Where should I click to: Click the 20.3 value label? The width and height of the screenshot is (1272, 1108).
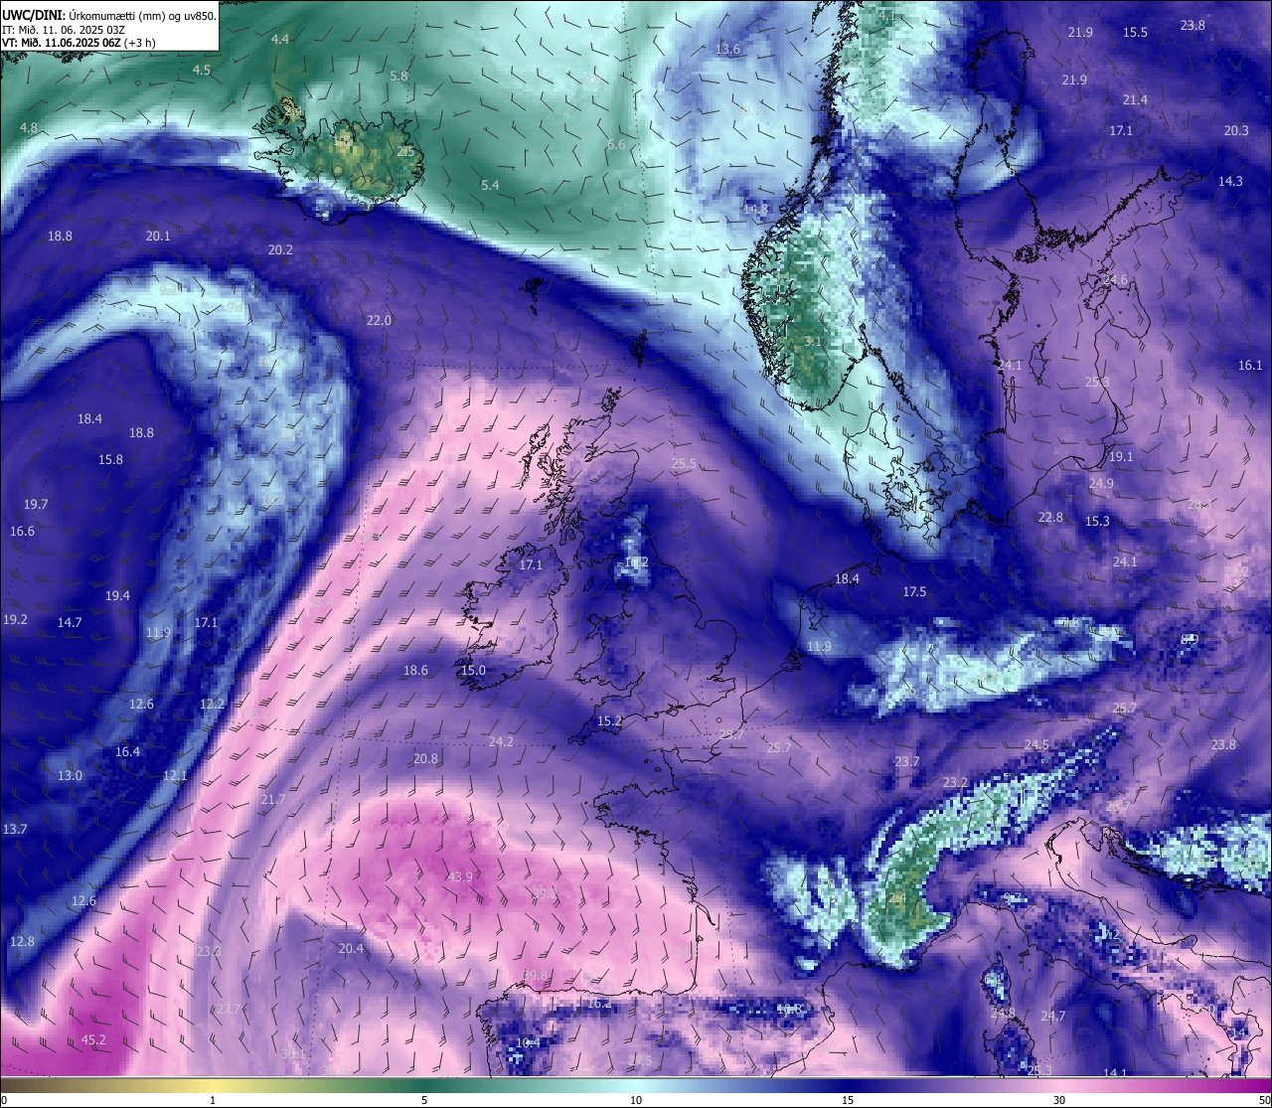coord(1236,130)
